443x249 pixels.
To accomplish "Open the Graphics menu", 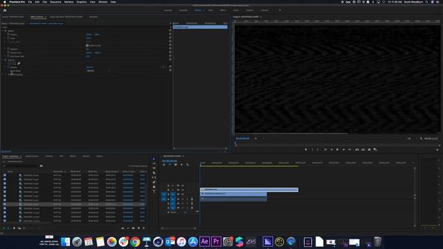I will (x=82, y=2).
